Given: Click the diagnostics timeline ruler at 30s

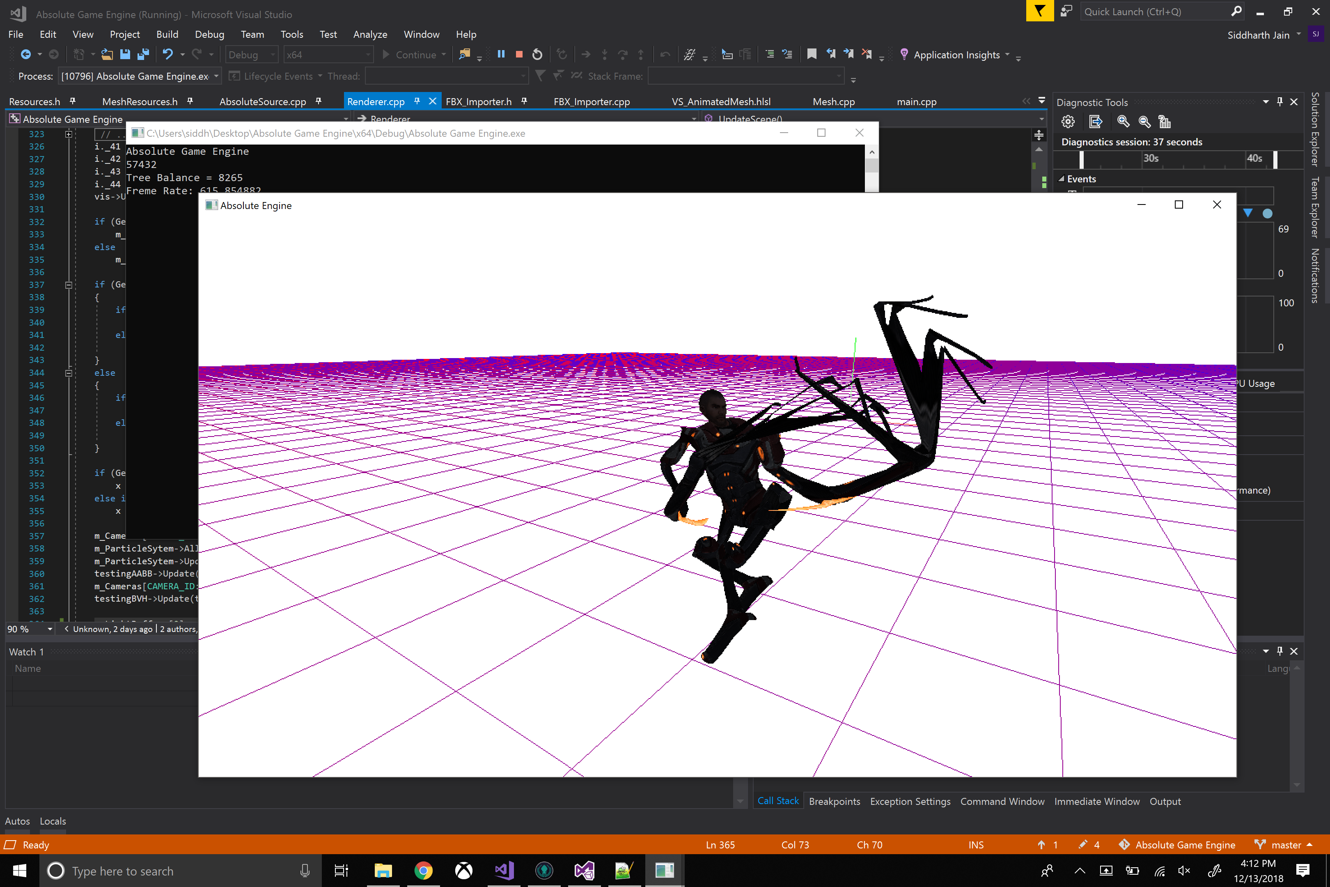Looking at the screenshot, I should [1151, 159].
